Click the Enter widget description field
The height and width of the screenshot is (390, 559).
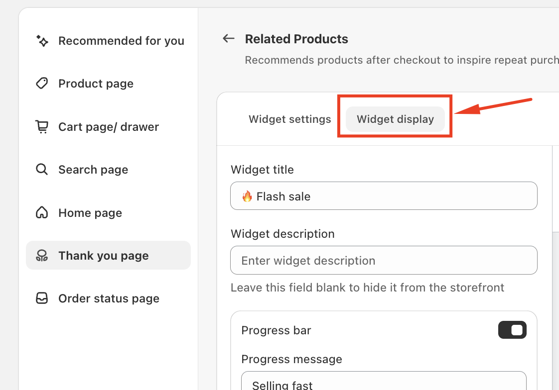tap(384, 260)
